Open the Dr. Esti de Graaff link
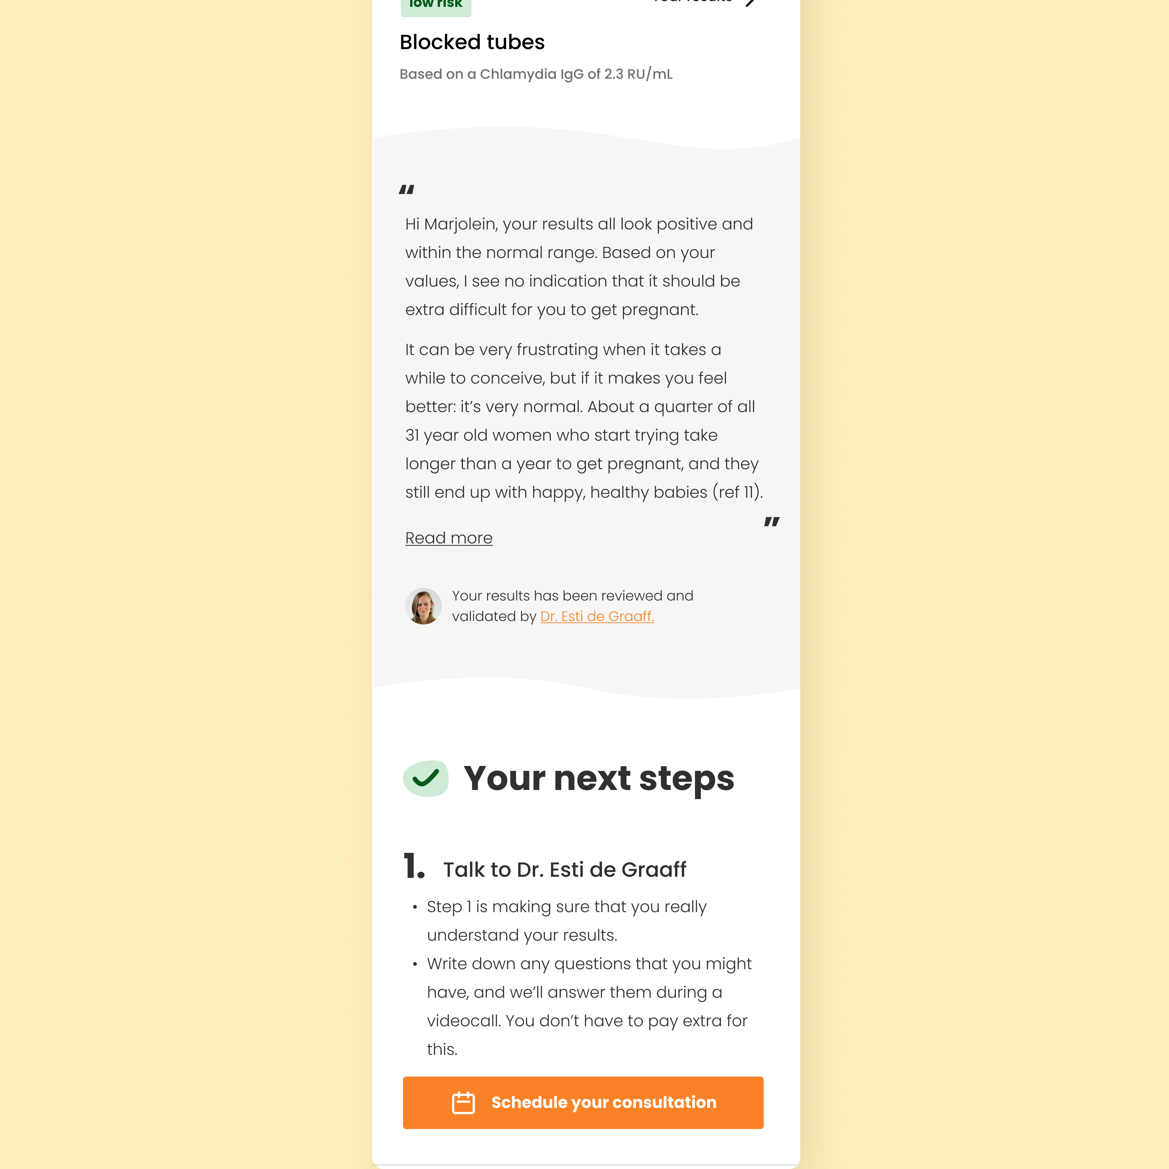 coord(597,616)
